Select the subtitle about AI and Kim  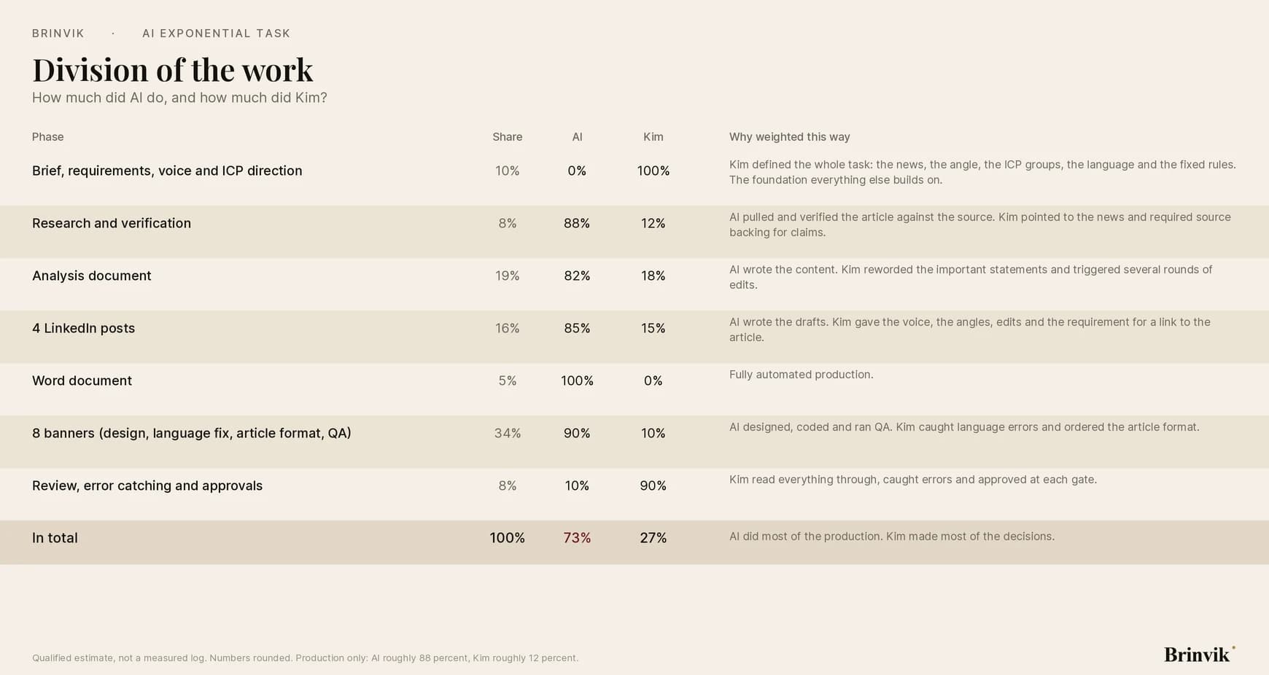pyautogui.click(x=179, y=98)
